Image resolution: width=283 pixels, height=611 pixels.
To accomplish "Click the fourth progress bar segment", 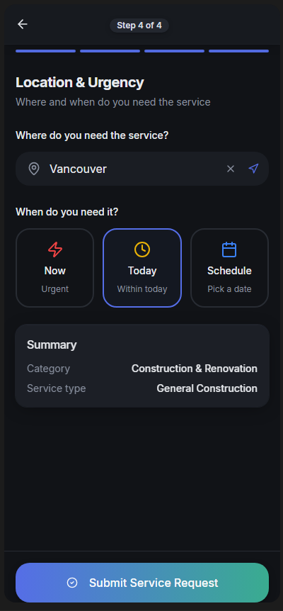I will 238,51.
